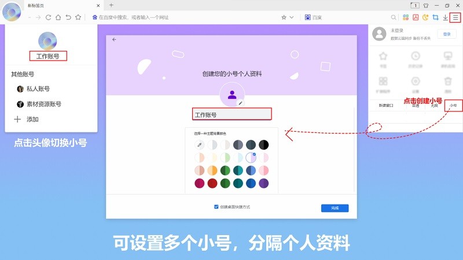Click the dialog vertical scrollbar

[x=354, y=150]
